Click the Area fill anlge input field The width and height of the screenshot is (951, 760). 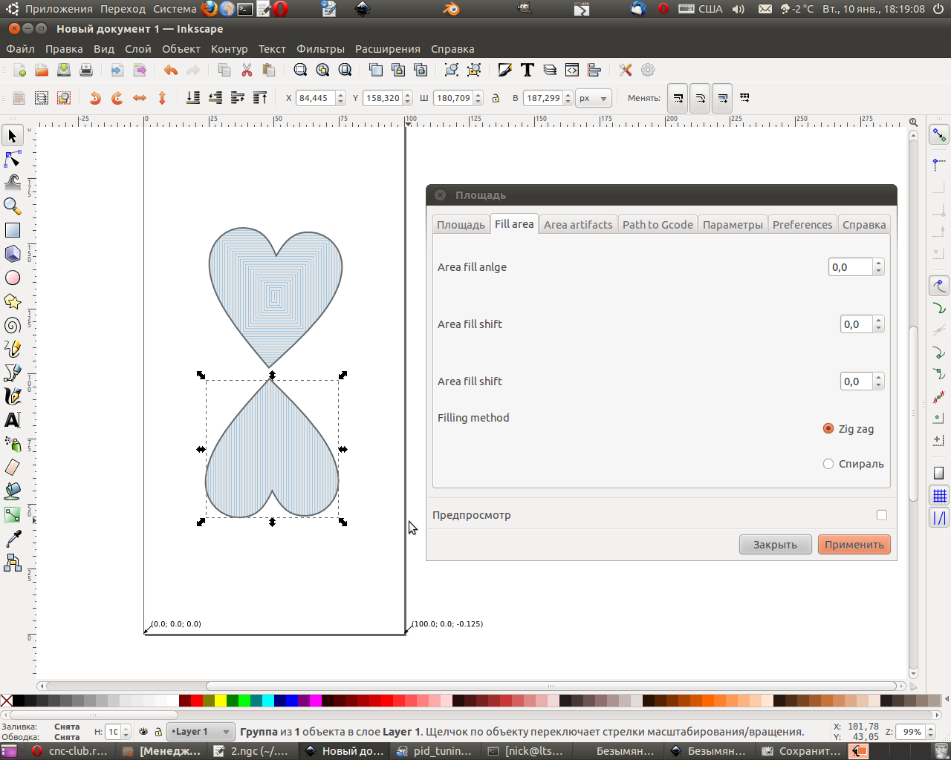coord(851,267)
